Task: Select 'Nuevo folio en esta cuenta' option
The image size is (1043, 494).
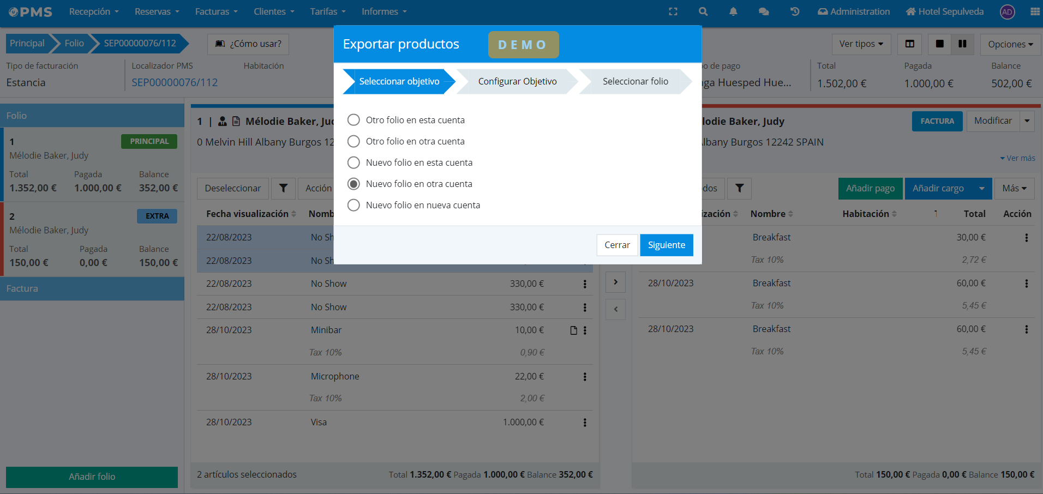Action: tap(354, 162)
